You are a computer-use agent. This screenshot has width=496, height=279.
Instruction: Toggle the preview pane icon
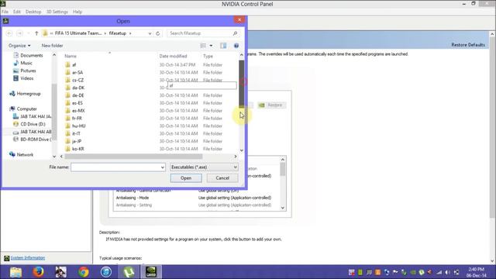click(223, 46)
